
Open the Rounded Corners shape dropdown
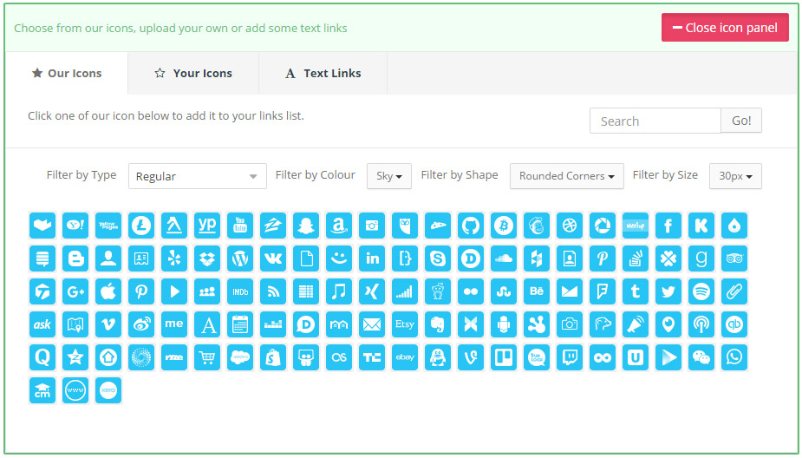[x=566, y=176]
